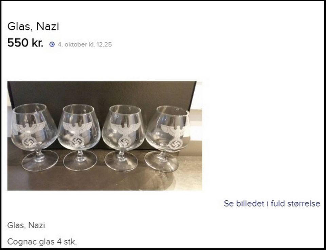Click the clock icon beside the timestamp

pyautogui.click(x=52, y=44)
